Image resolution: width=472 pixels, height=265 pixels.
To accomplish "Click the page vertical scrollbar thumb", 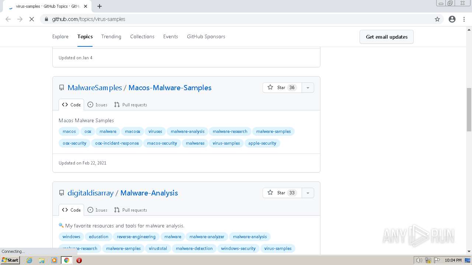I will coord(469,109).
